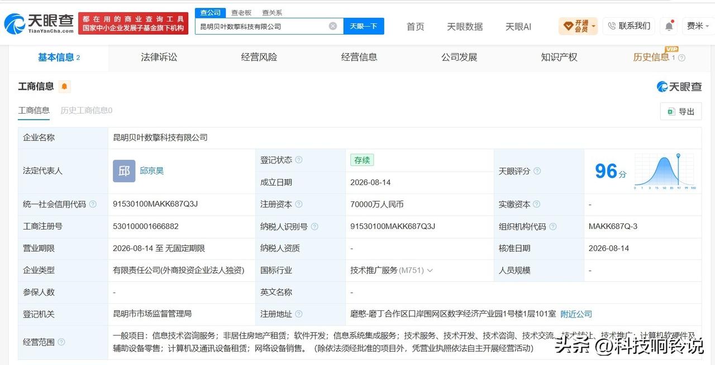Viewport: 715px width, 365px height.
Task: Switch to 查关系 search tab
Action: (272, 12)
